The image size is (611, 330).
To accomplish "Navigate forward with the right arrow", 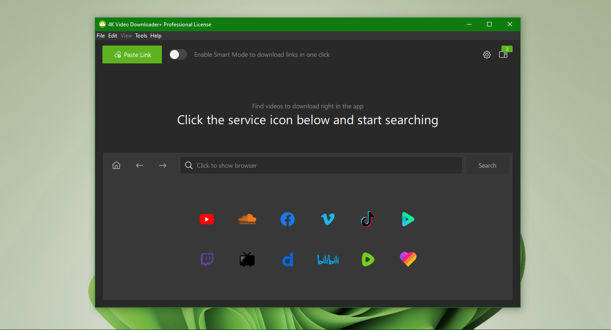I will point(163,165).
